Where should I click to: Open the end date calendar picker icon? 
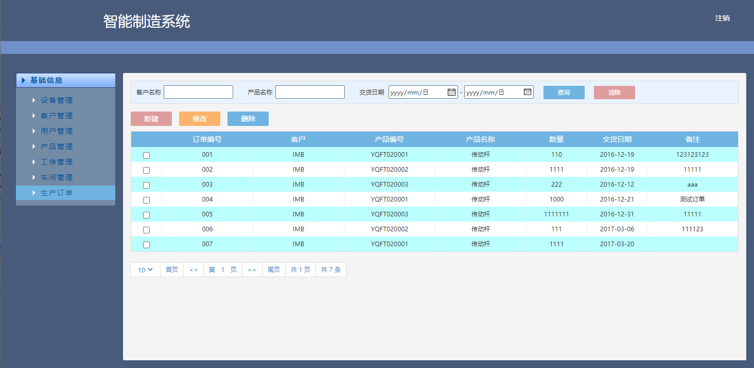(x=527, y=92)
